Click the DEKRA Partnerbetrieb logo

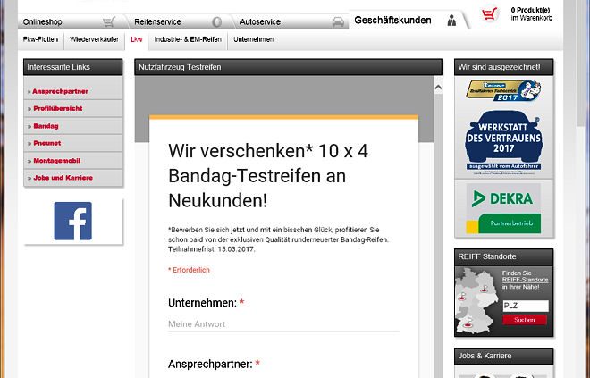[503, 208]
